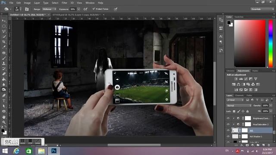This screenshot has width=276, height=155.
Task: Open the Exposure slider arrow
Action: point(78,9)
